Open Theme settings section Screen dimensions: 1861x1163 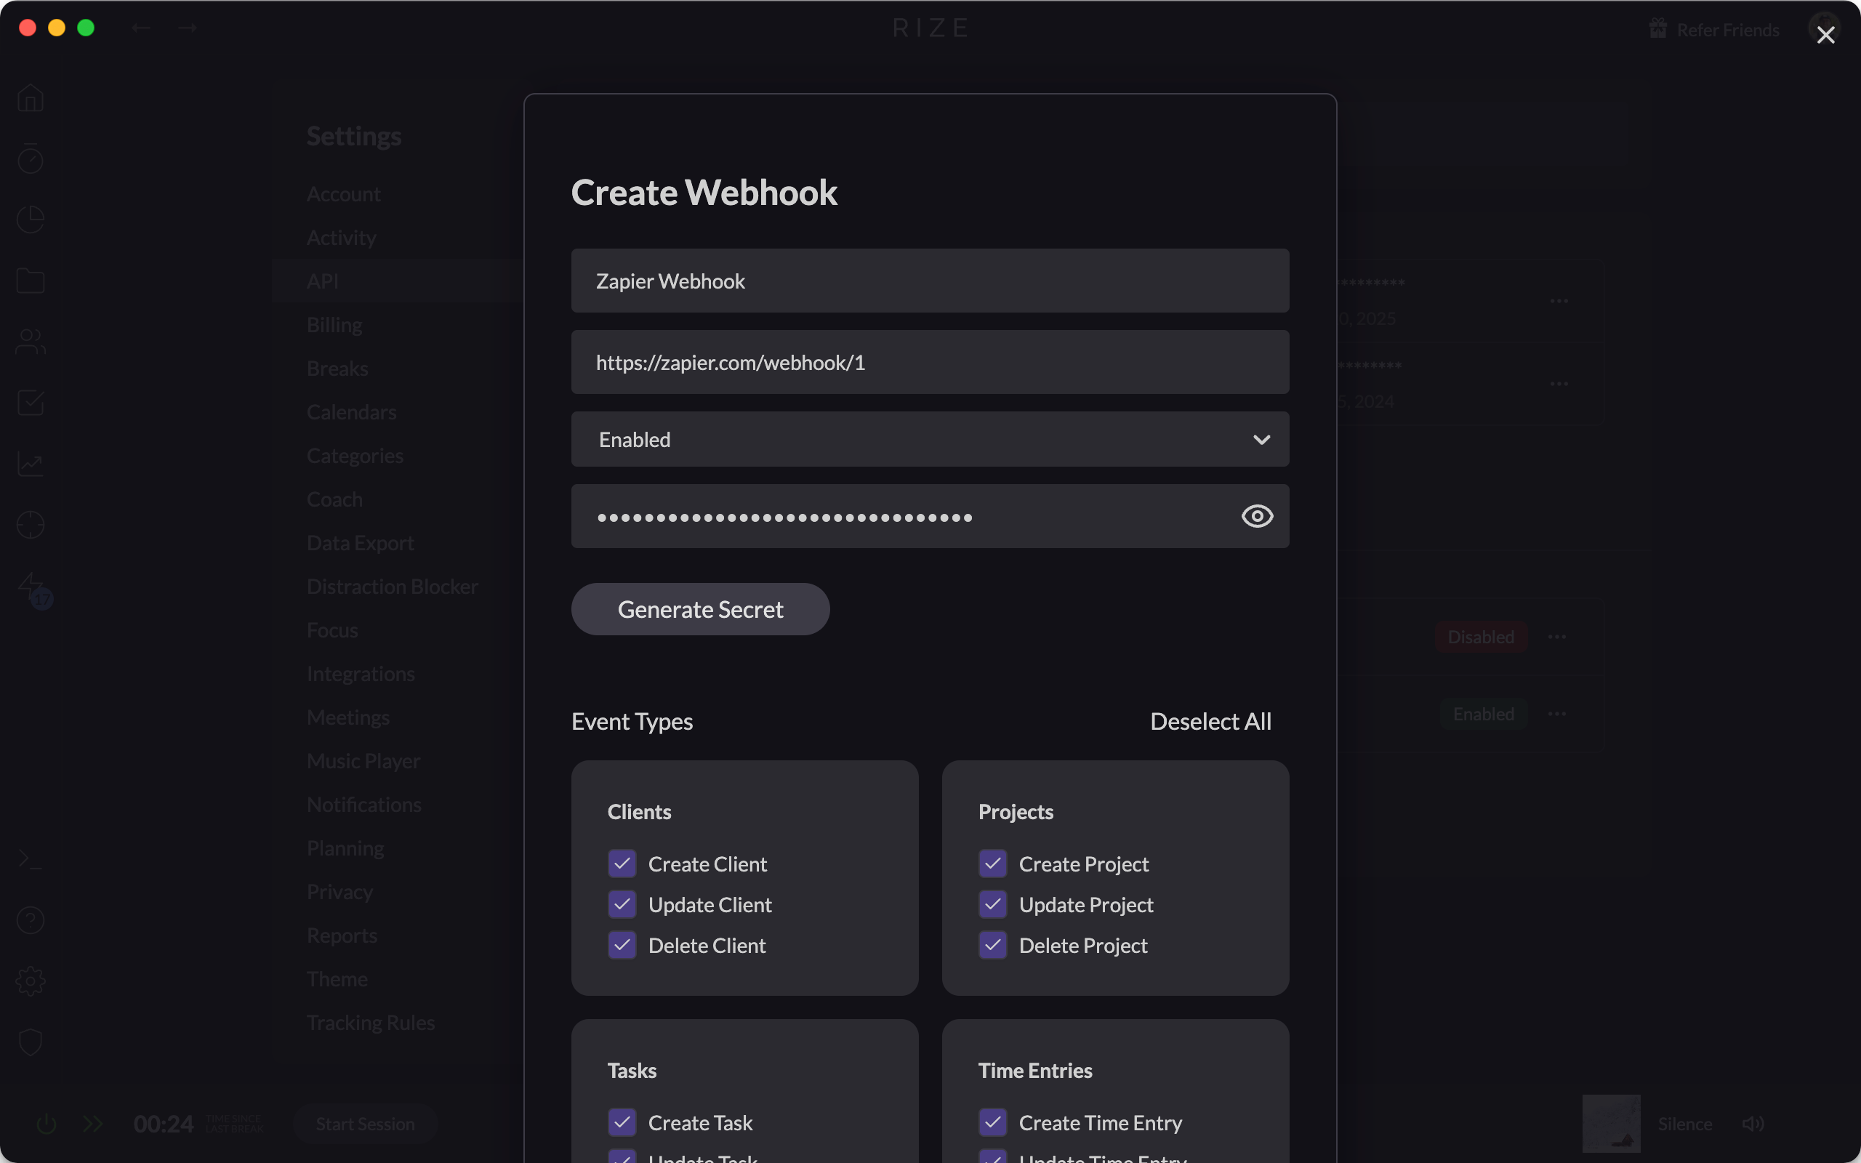[337, 979]
